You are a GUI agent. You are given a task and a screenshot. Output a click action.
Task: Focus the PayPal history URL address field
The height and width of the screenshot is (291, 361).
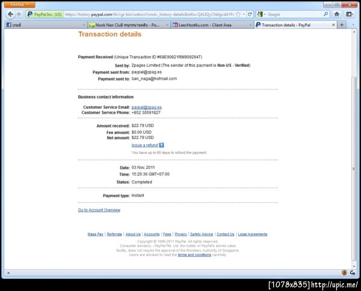point(149,14)
